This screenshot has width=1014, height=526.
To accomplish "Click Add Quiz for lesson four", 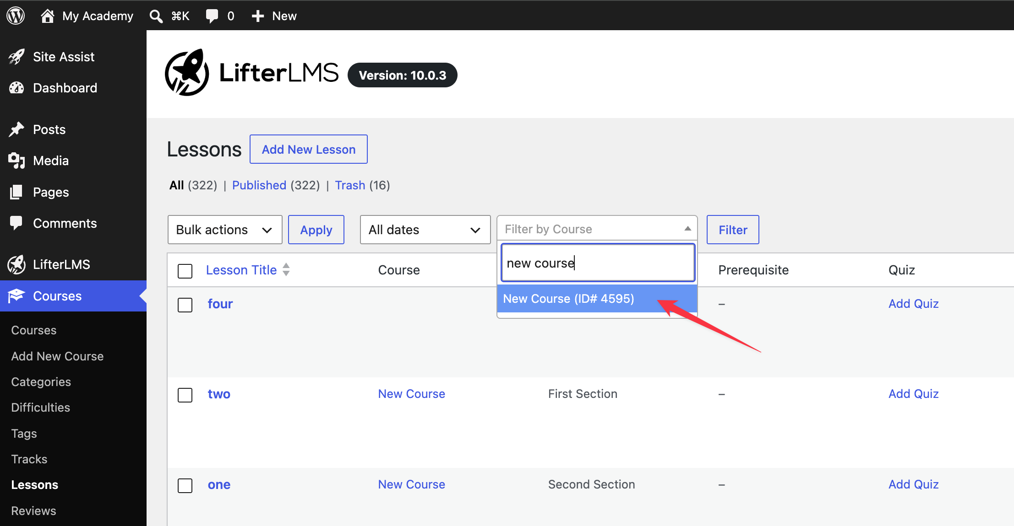I will pos(914,304).
